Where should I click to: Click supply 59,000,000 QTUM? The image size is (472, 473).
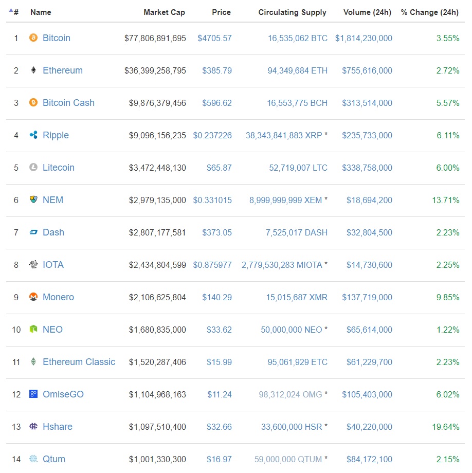288,460
